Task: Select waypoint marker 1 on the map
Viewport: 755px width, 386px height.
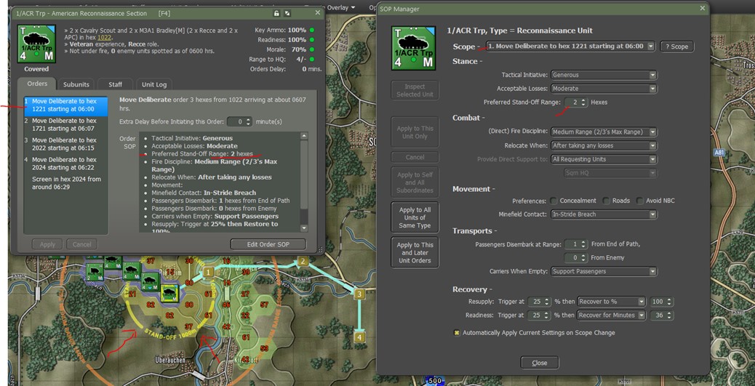Action: pyautogui.click(x=207, y=273)
